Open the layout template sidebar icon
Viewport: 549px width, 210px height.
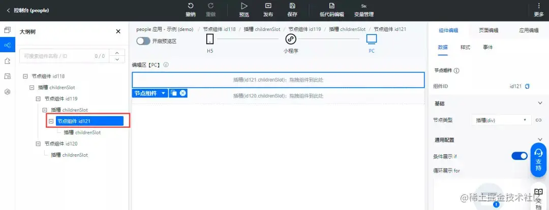pos(7,76)
